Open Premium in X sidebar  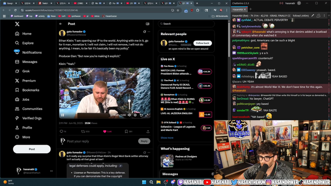[x=25, y=81]
